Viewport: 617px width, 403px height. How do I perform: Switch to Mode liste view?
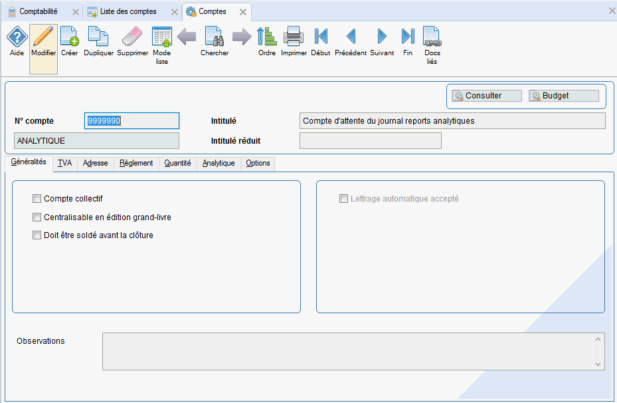tap(161, 38)
